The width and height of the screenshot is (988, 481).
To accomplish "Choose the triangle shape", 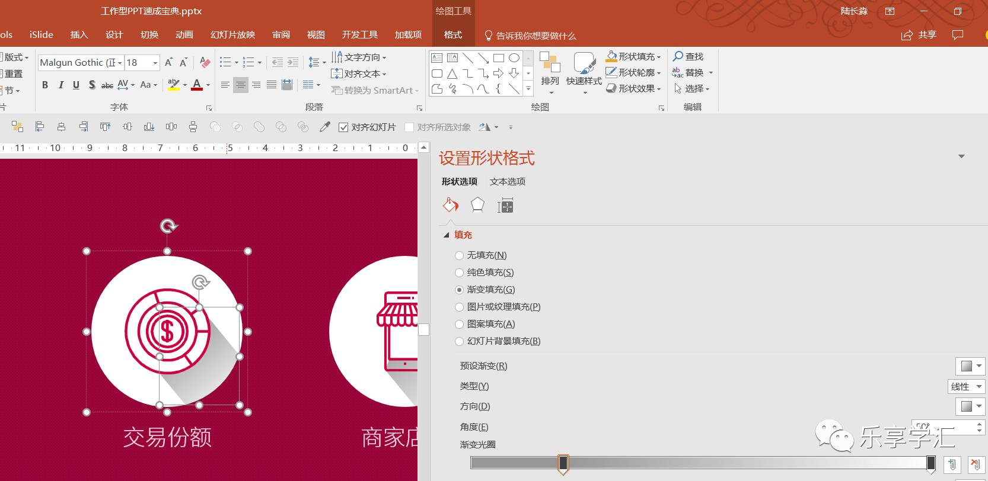I will (452, 73).
